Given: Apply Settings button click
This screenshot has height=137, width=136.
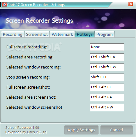Looking at the screenshot, I should tap(81, 130).
